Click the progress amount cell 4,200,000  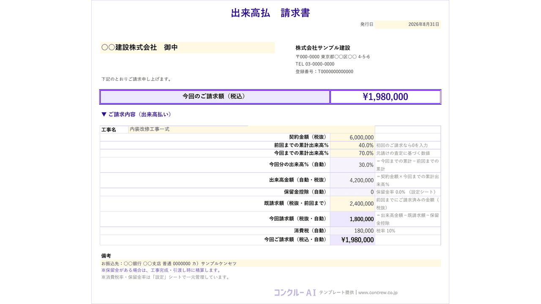[x=352, y=180]
